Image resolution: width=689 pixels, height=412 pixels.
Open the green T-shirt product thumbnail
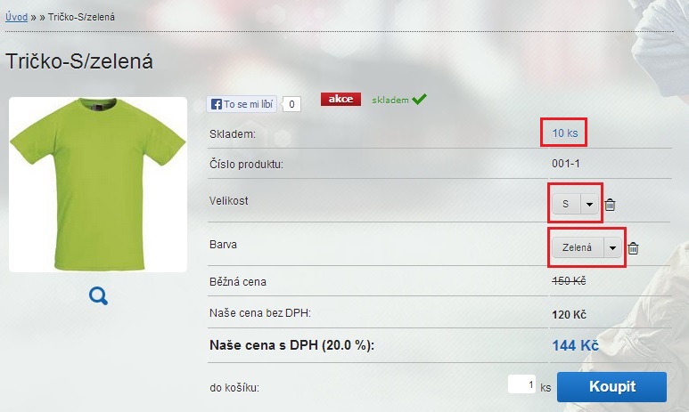tap(98, 184)
